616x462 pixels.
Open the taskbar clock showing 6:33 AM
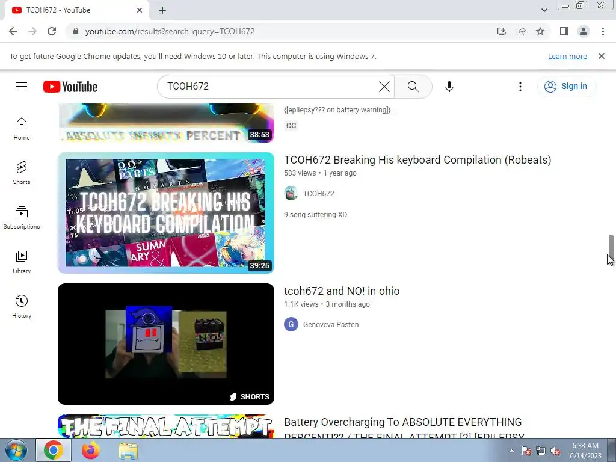pos(585,451)
